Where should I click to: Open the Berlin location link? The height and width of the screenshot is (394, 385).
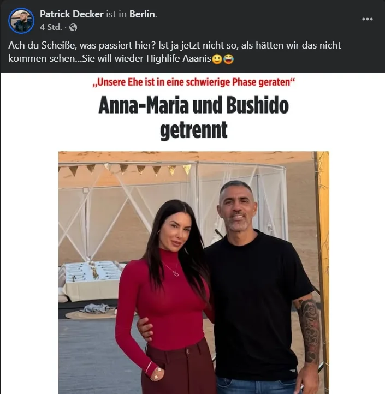(142, 14)
